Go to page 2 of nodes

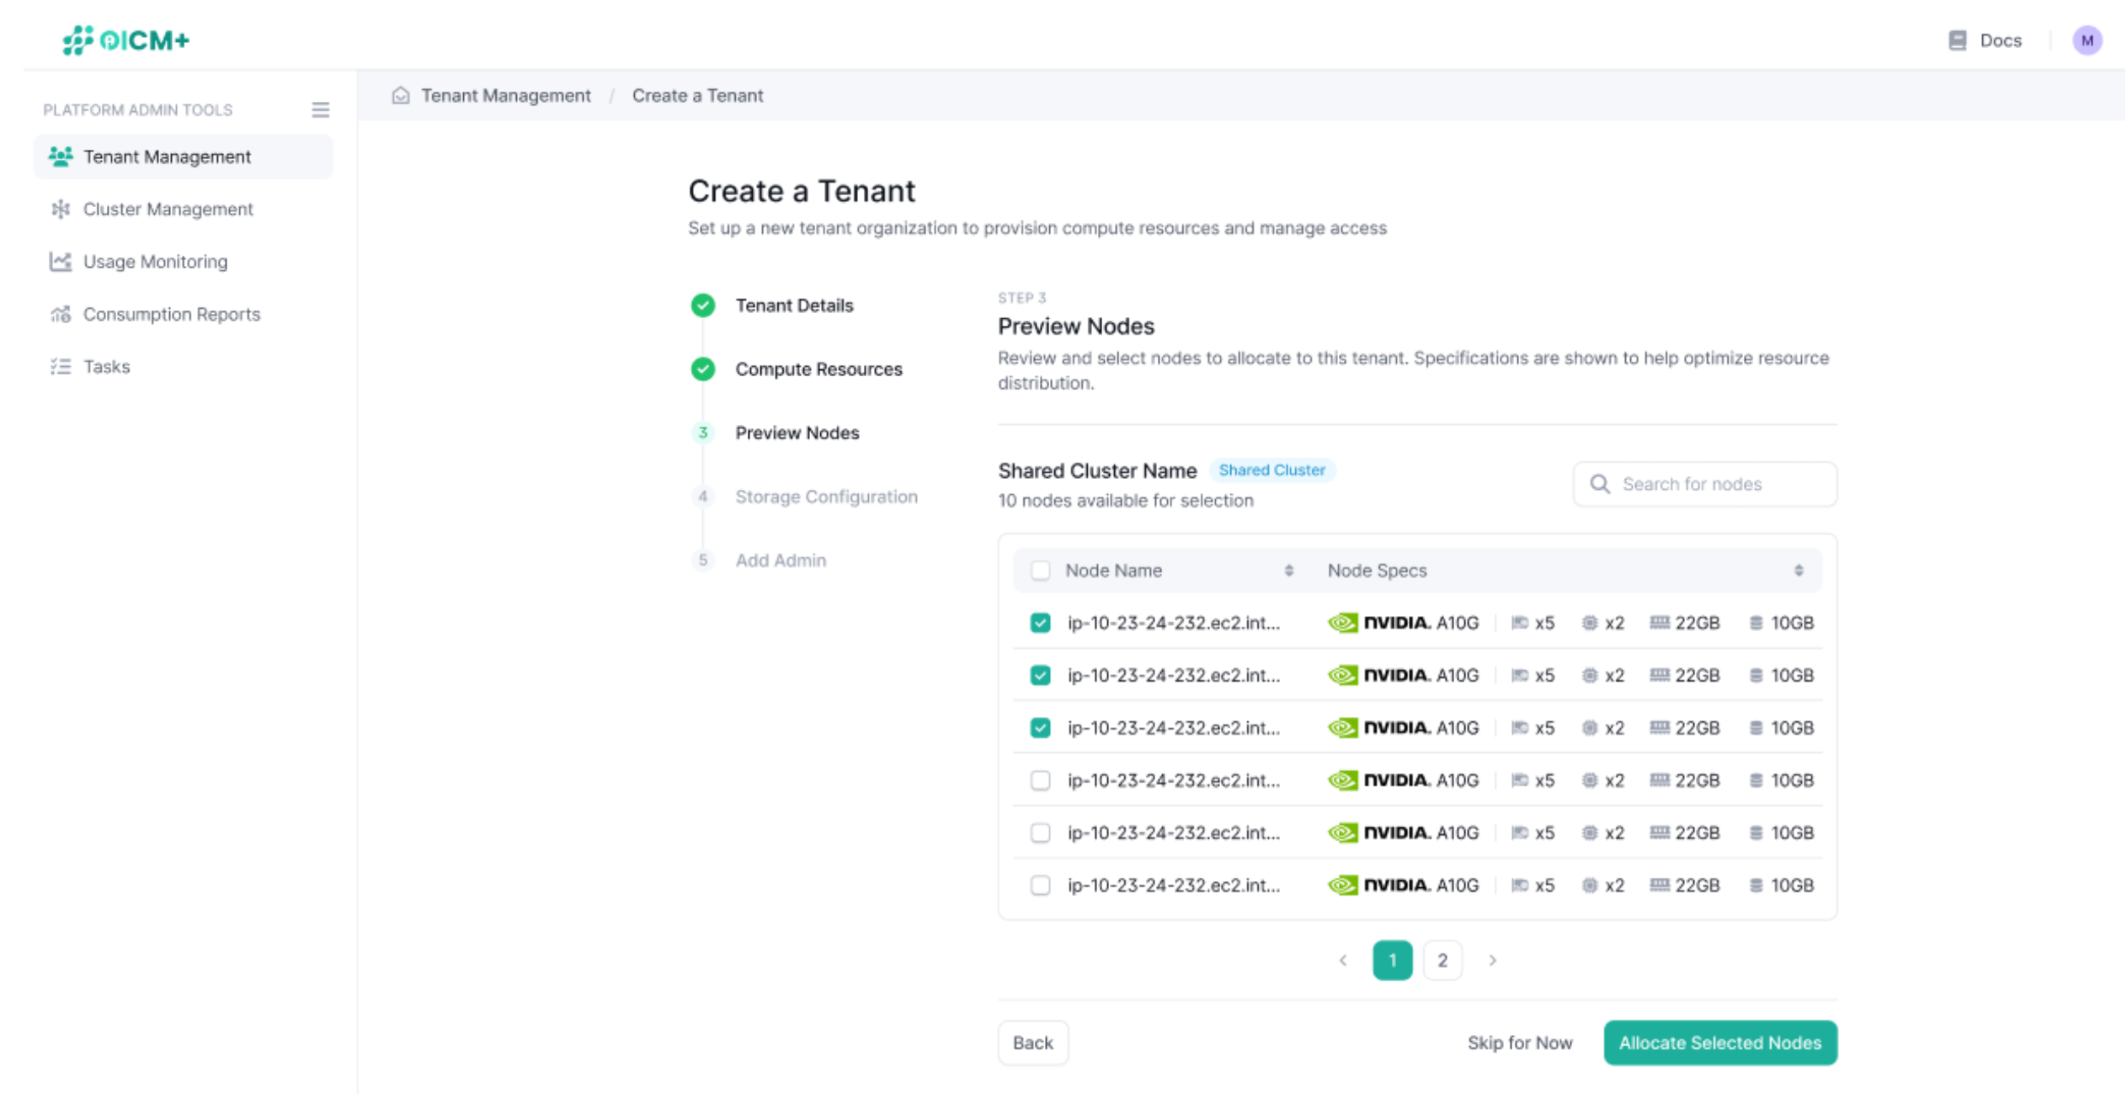click(x=1442, y=960)
